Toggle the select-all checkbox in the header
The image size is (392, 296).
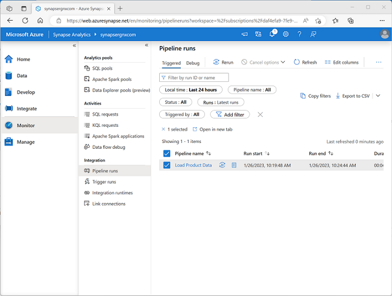click(167, 153)
